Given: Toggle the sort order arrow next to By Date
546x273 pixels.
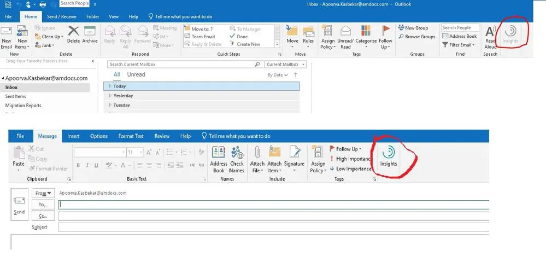Looking at the screenshot, I should 296,74.
